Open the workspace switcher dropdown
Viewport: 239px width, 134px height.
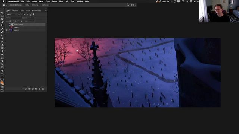pyautogui.click(x=133, y=5)
